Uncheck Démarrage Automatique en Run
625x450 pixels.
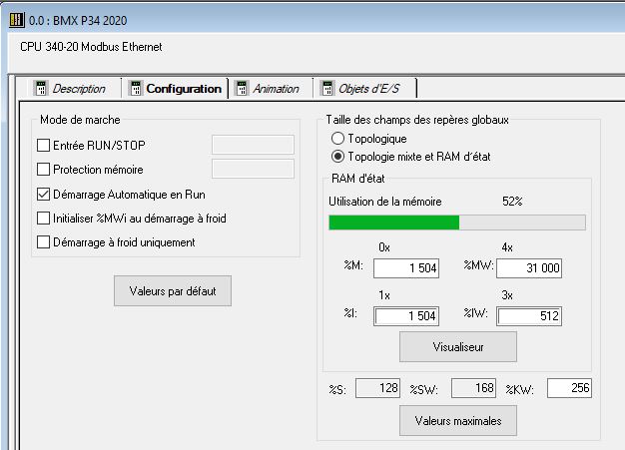pyautogui.click(x=43, y=194)
